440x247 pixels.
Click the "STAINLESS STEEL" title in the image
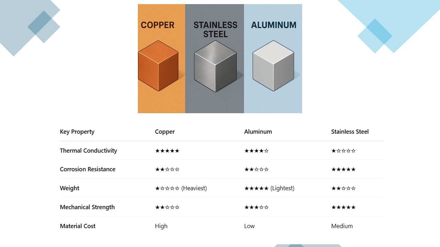215,30
